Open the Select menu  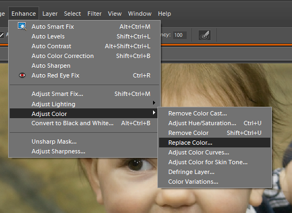click(x=72, y=14)
